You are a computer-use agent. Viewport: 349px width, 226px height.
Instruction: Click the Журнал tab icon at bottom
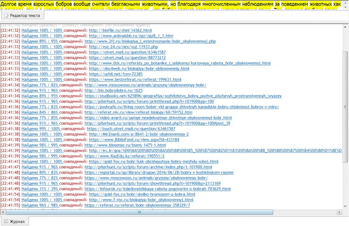click(x=6, y=221)
